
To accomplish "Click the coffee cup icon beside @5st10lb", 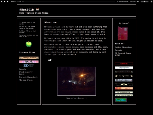I will point(38,9).
